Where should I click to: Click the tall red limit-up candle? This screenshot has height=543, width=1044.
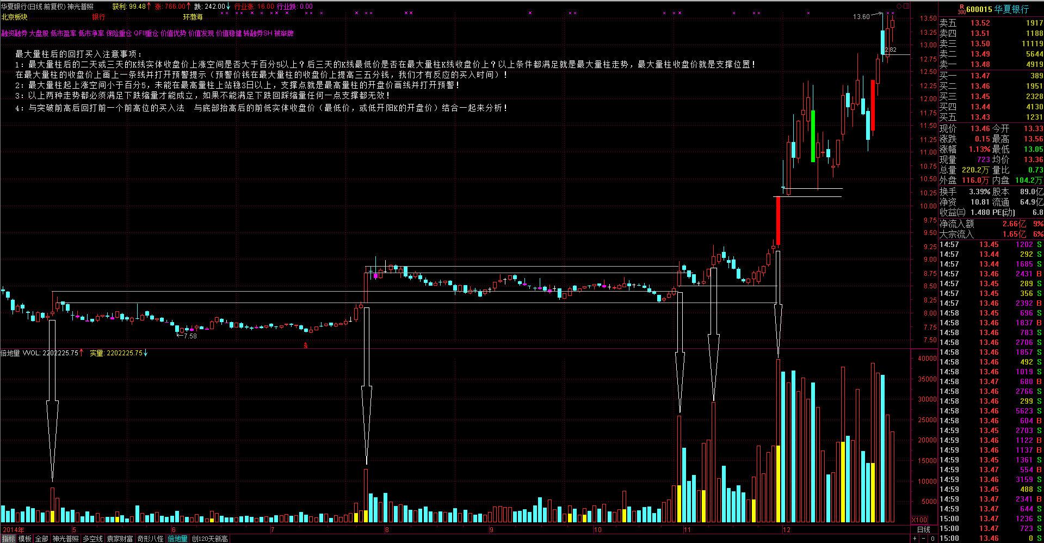pyautogui.click(x=778, y=220)
